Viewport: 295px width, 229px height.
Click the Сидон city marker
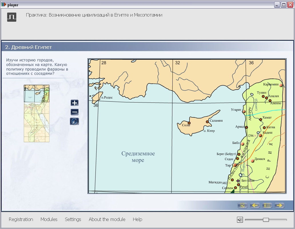click(238, 158)
